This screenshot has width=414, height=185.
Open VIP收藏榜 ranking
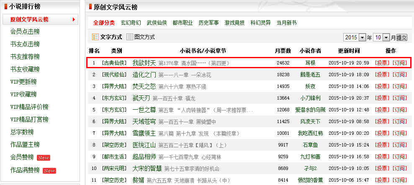23,94
